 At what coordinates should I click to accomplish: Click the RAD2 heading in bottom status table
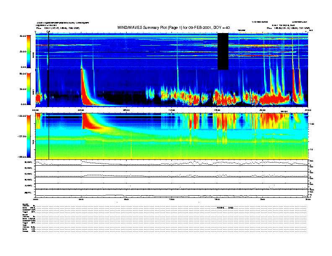click(x=26, y=204)
